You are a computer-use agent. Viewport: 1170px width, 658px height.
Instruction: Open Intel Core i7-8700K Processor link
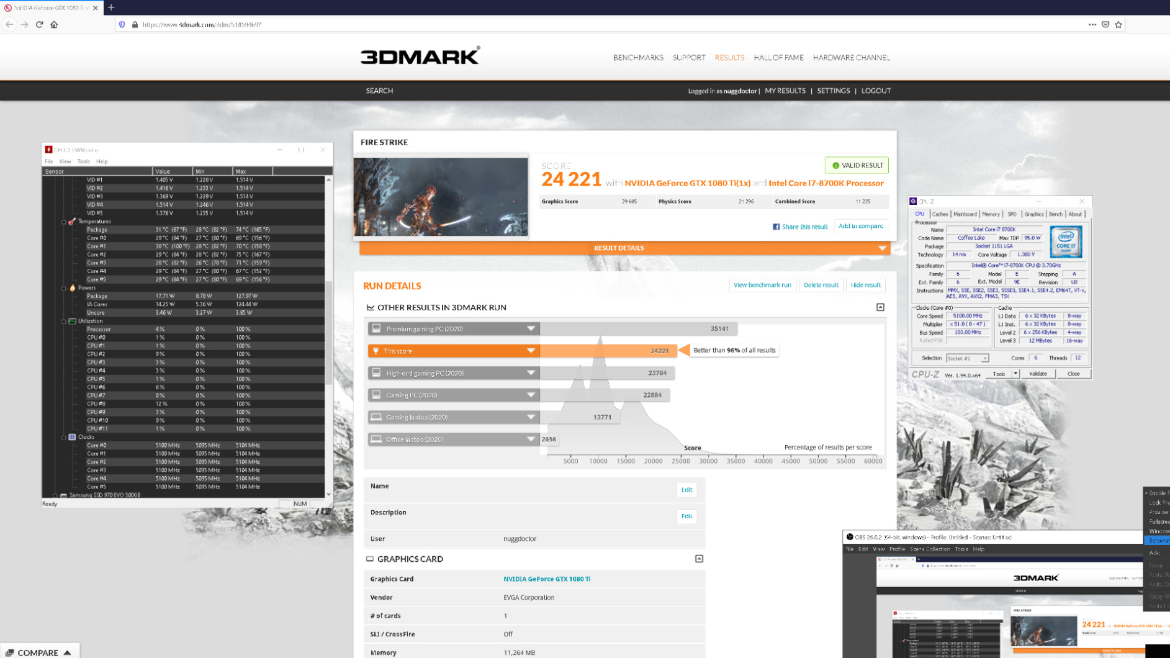[826, 183]
